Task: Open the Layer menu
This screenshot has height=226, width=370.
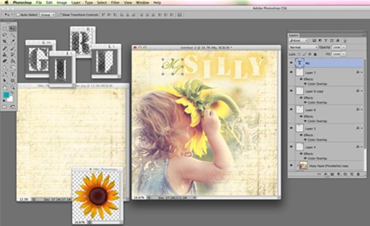Action: click(x=76, y=2)
